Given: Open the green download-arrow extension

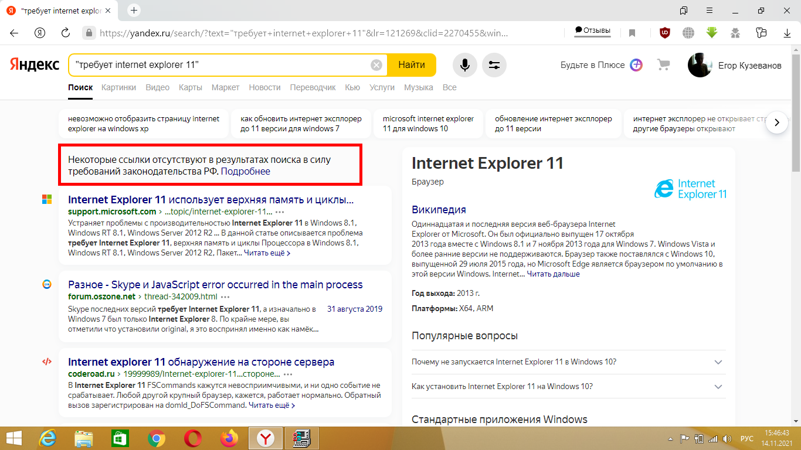Looking at the screenshot, I should click(x=712, y=33).
